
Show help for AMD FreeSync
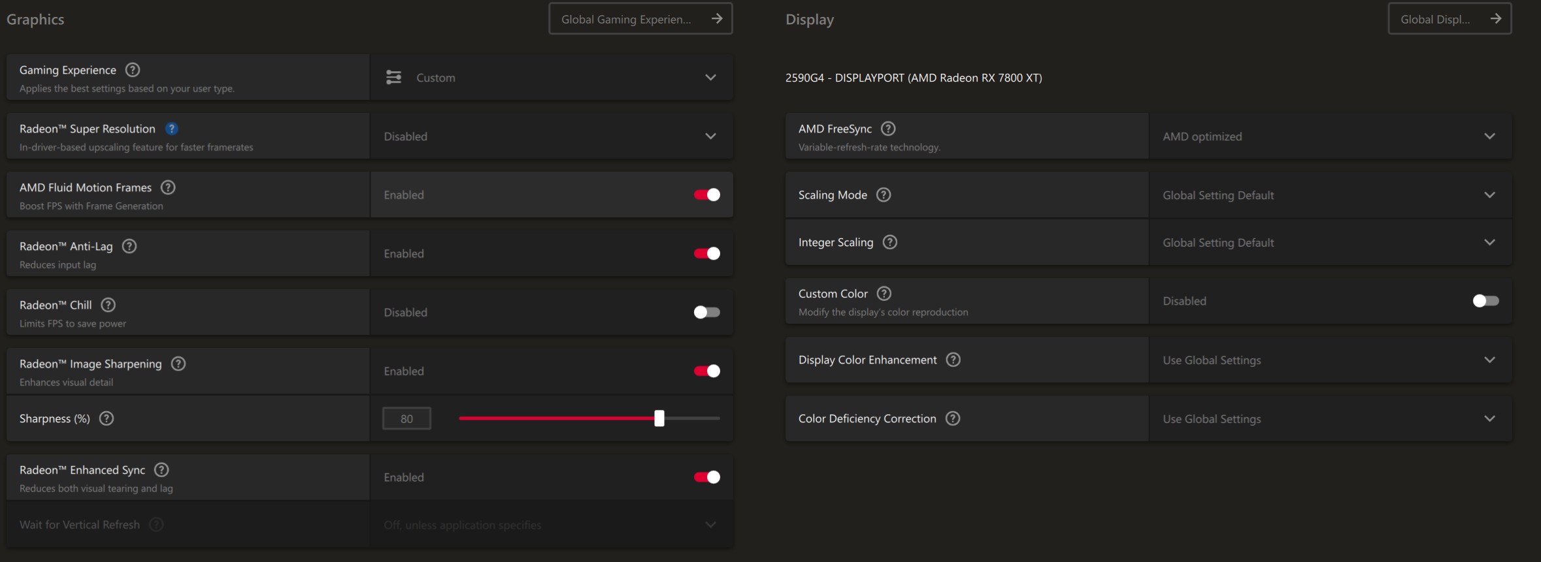coord(888,129)
